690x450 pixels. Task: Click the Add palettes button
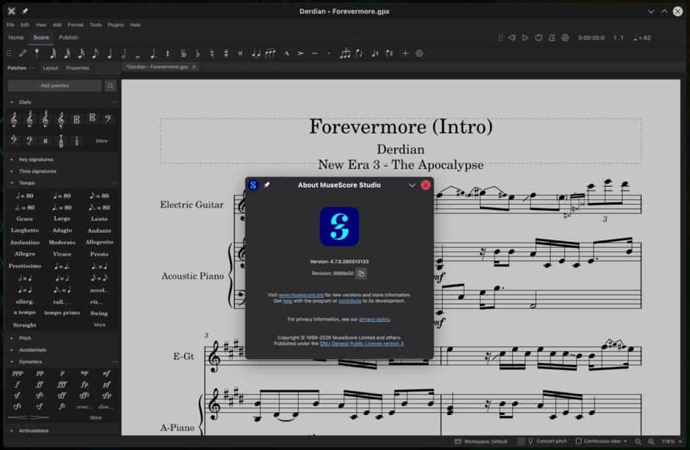55,86
